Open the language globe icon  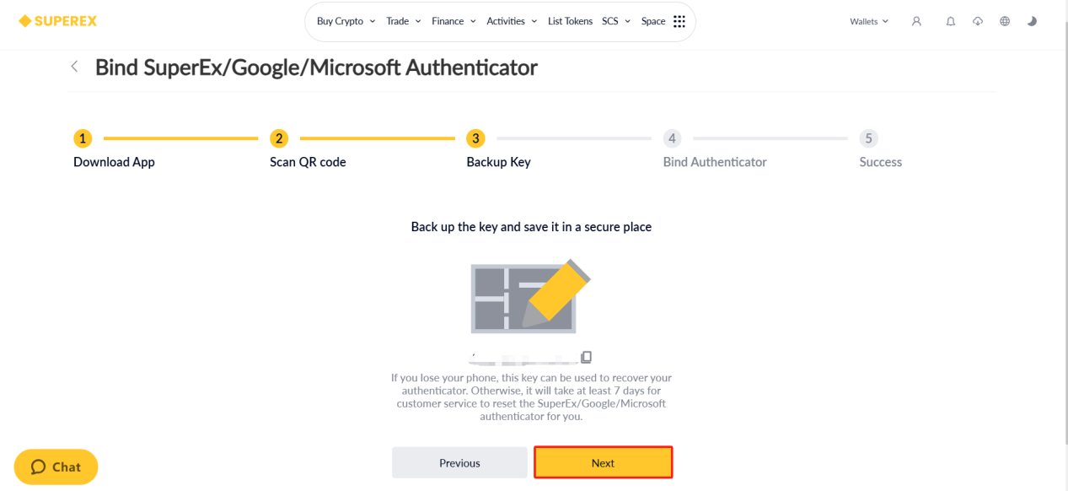pos(1005,21)
